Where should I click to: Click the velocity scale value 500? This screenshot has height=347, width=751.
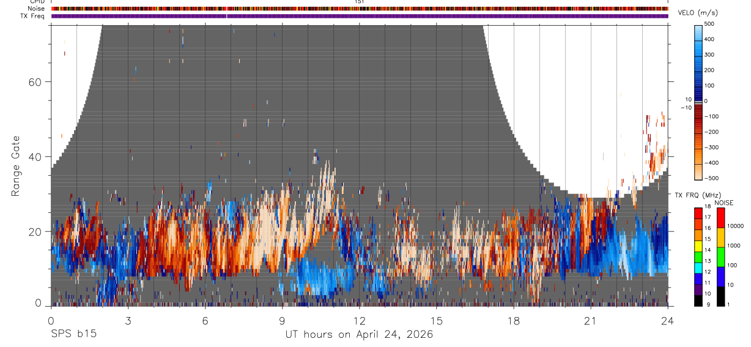pyautogui.click(x=709, y=24)
